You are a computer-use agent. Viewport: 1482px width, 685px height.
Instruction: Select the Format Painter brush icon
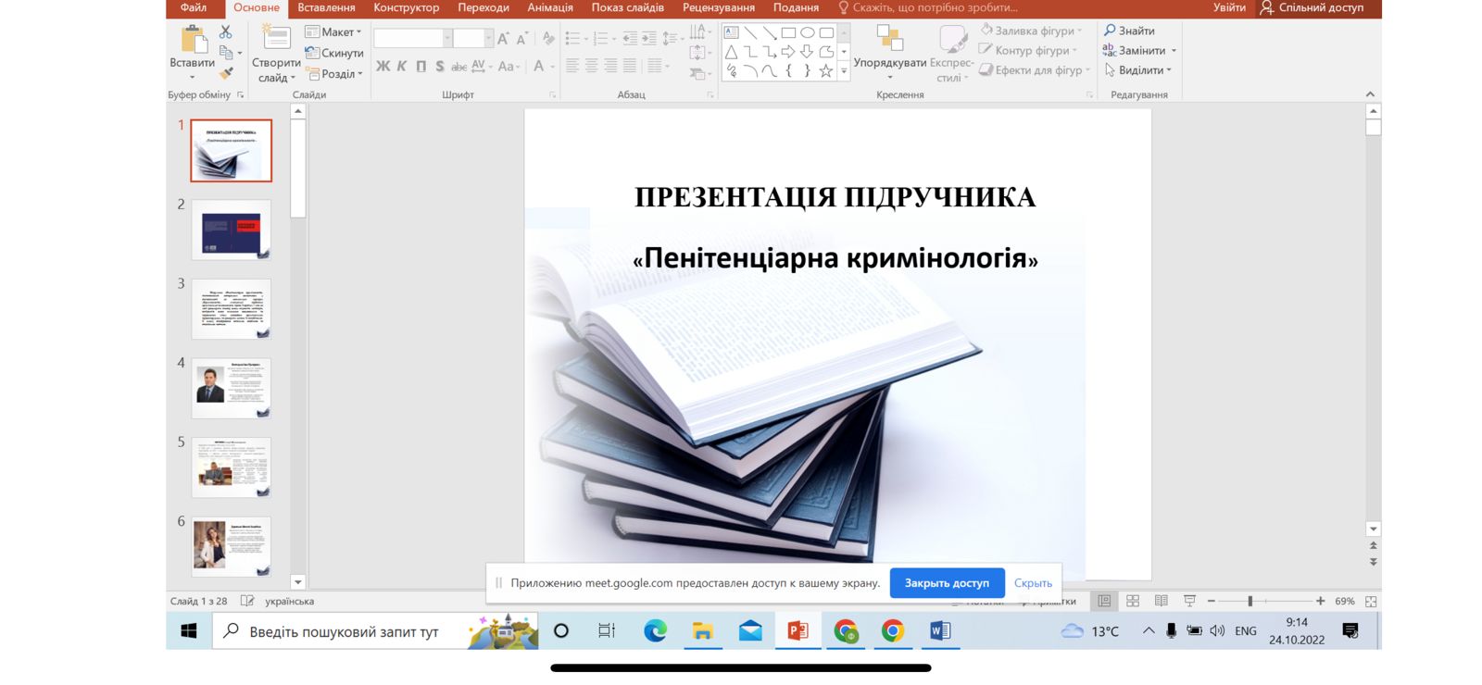pyautogui.click(x=226, y=73)
